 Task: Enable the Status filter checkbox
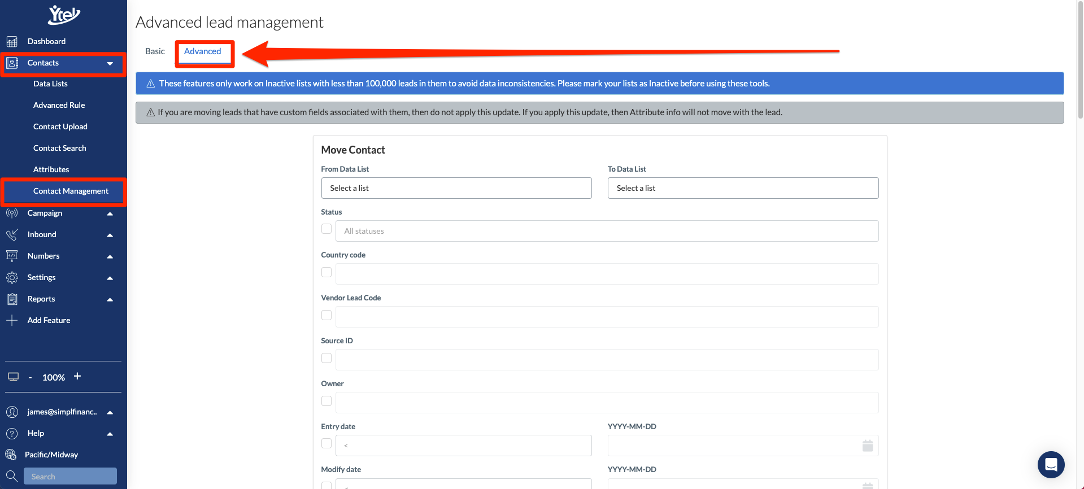tap(326, 229)
